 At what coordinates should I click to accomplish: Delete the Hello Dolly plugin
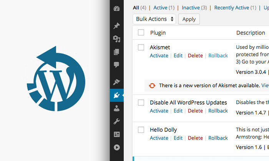[195, 138]
